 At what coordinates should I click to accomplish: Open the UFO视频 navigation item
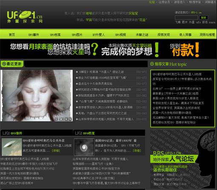point(120,35)
